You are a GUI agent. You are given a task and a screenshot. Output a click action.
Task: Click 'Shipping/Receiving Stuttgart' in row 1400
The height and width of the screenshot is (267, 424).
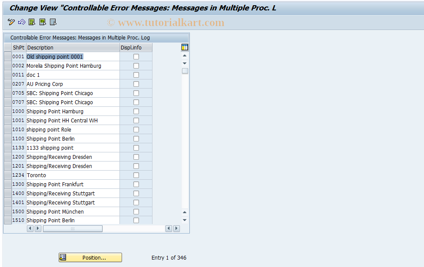click(73, 194)
